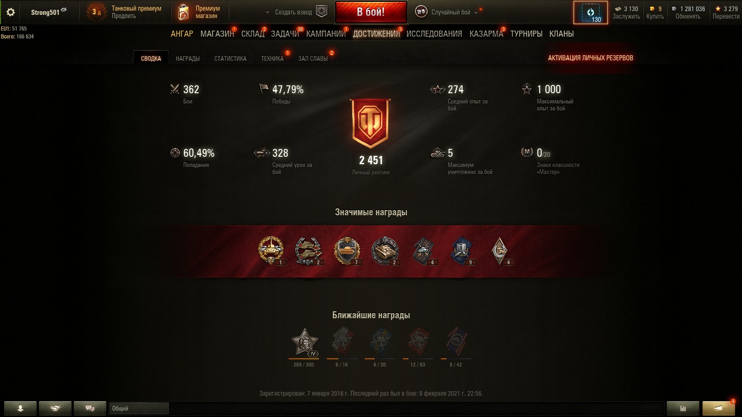Image resolution: width=742 pixels, height=417 pixels.
Task: Start battle with В бой! button
Action: (371, 12)
